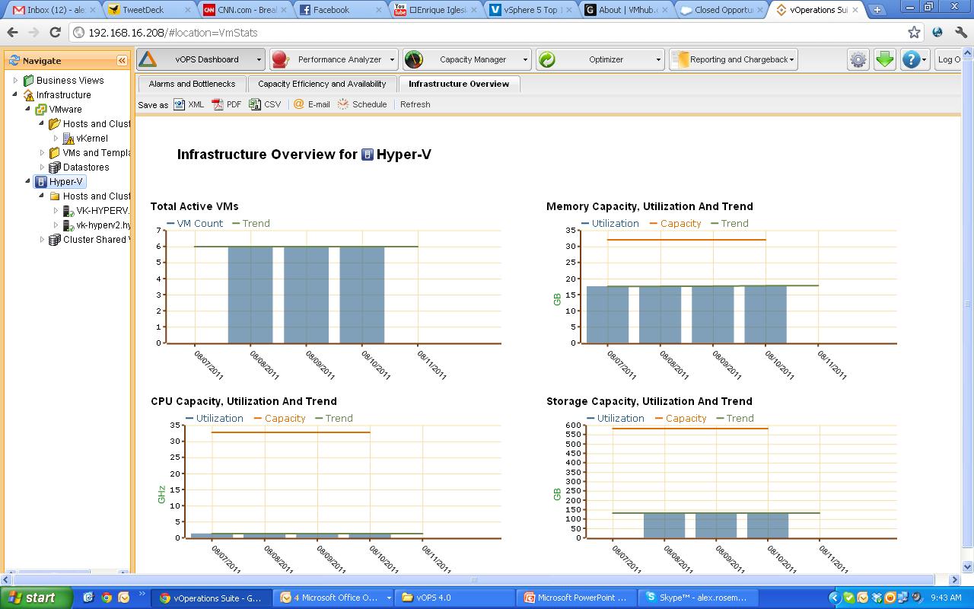Open the Capacity Manager dropdown arrow
This screenshot has width=974, height=609.
click(x=525, y=59)
